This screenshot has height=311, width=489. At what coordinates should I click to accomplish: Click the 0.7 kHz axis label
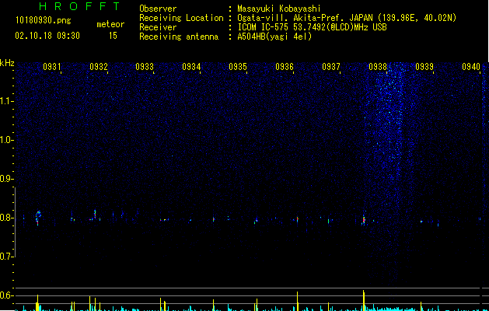(x=7, y=257)
